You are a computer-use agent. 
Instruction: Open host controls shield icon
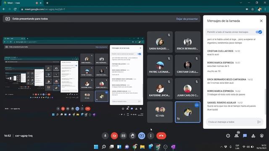pos(261,136)
